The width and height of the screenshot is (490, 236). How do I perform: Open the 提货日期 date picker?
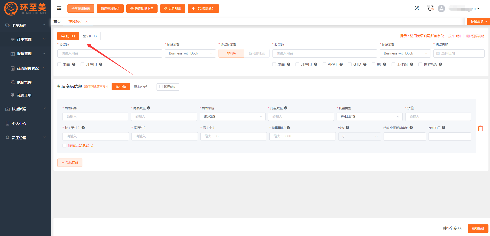point(459,53)
